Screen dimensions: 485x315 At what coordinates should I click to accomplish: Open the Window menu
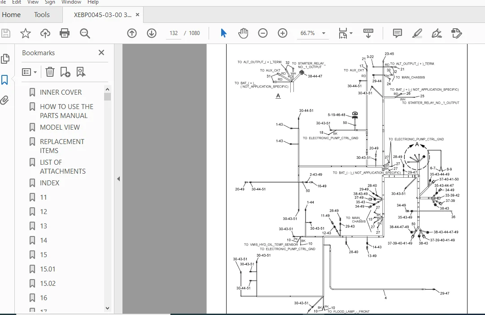tap(71, 2)
